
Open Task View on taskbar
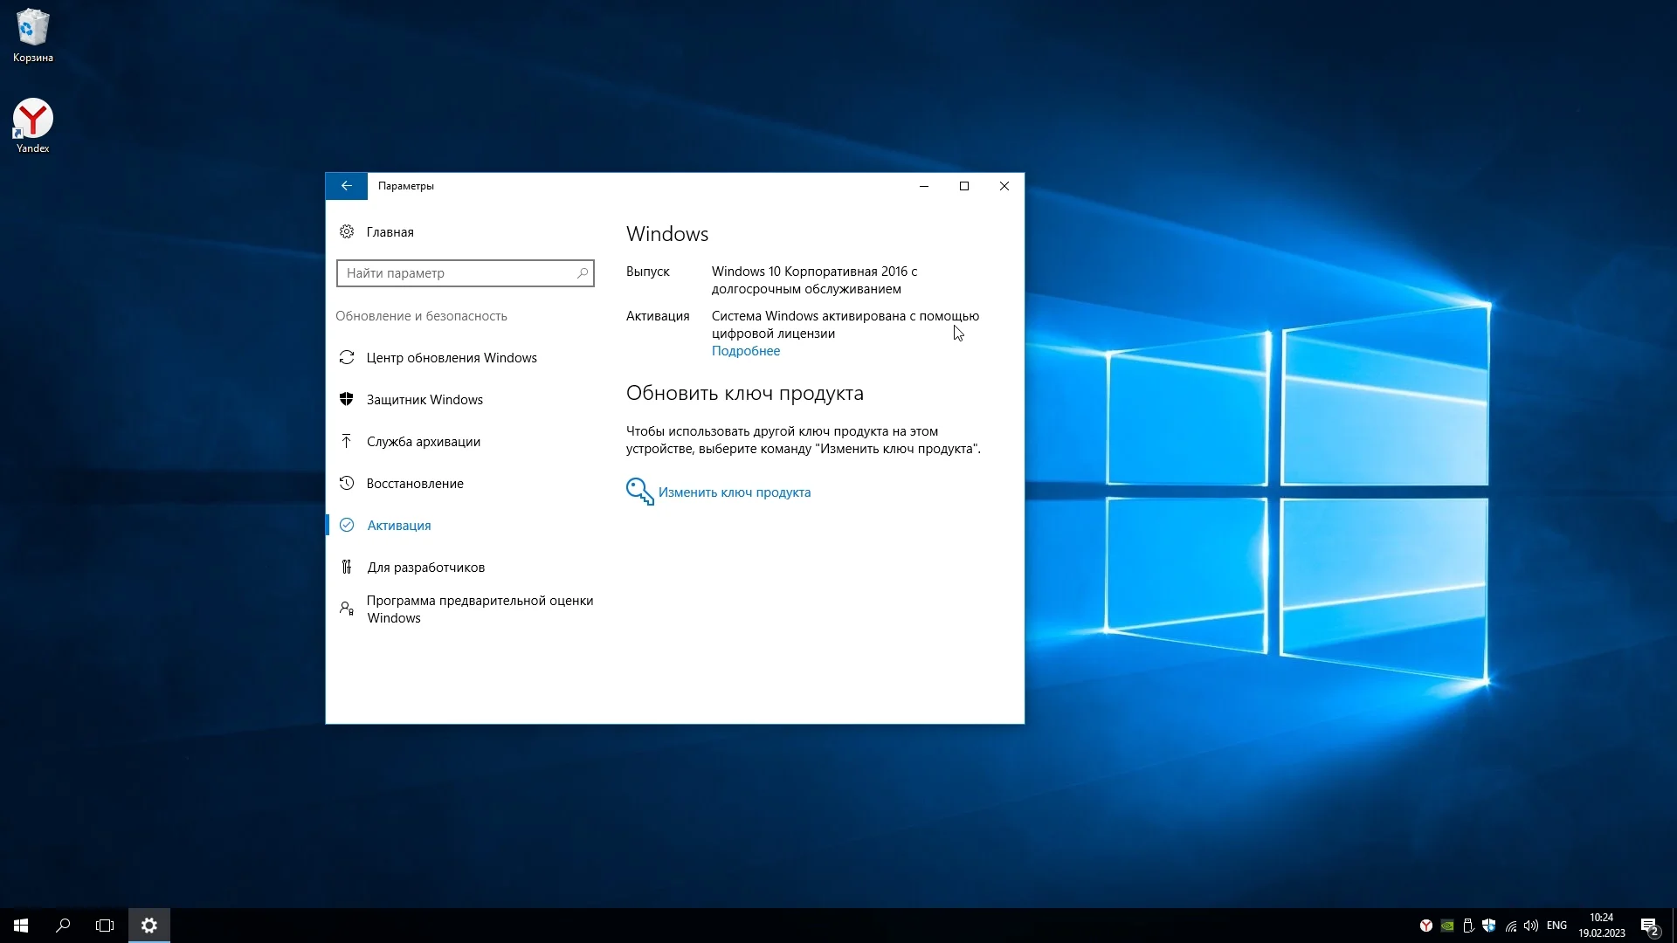[105, 926]
